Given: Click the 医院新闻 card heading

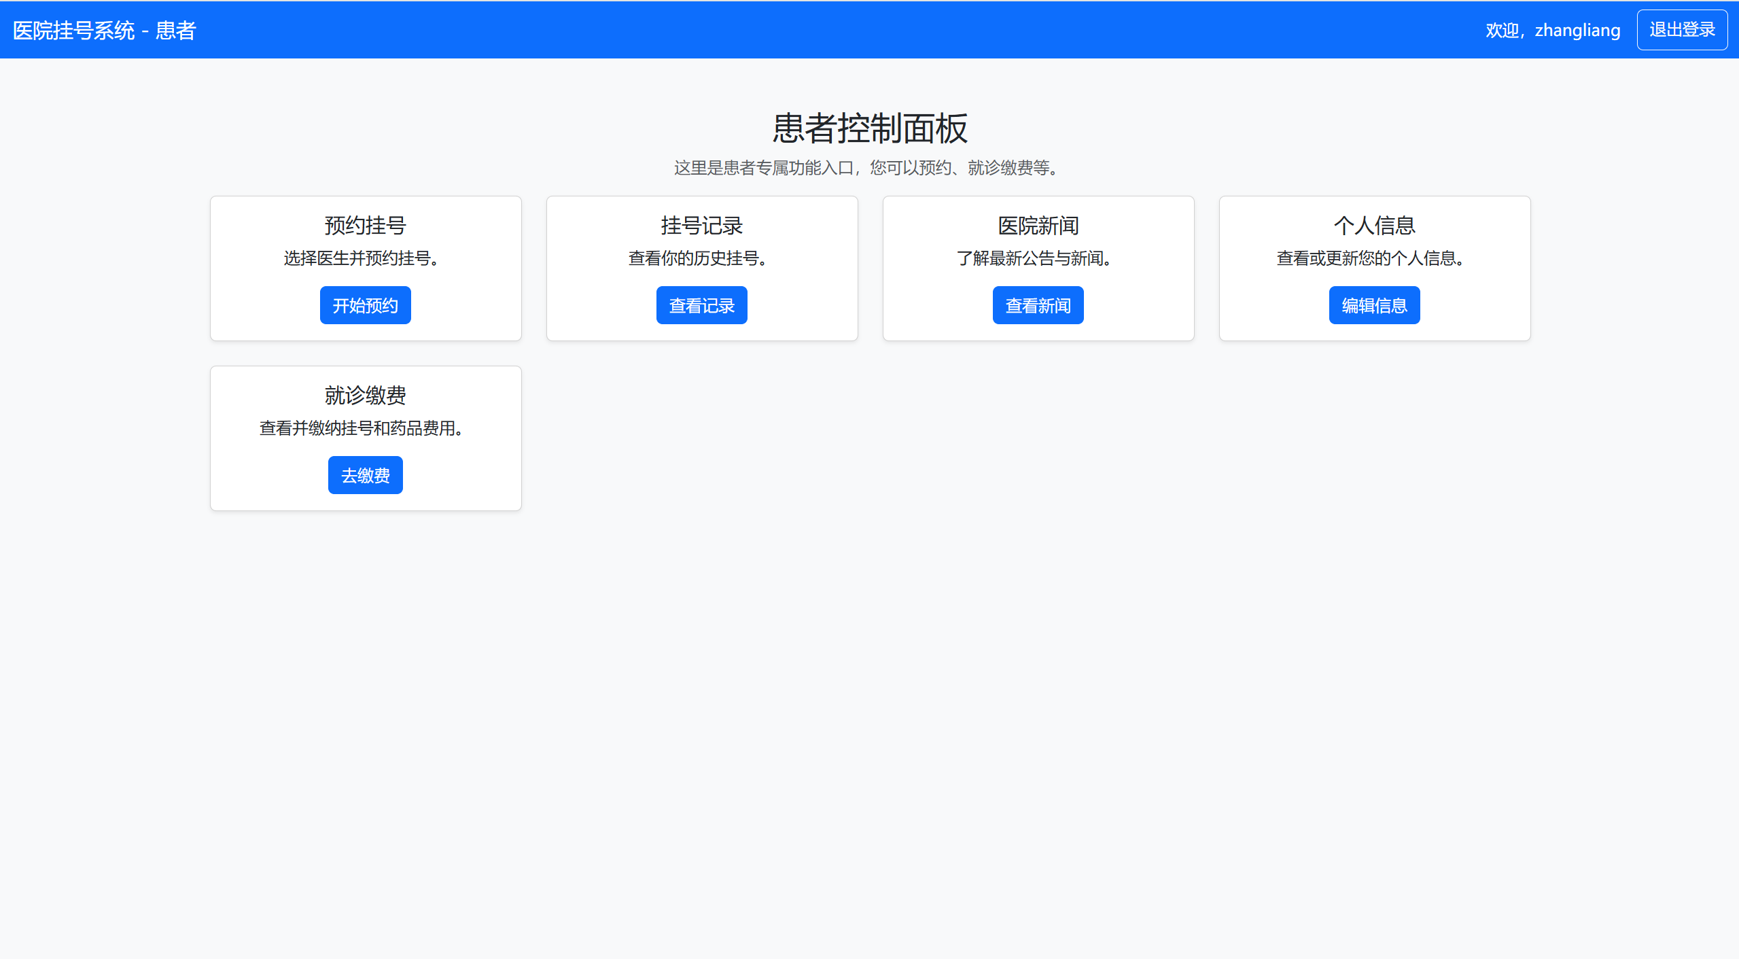Looking at the screenshot, I should (1038, 225).
